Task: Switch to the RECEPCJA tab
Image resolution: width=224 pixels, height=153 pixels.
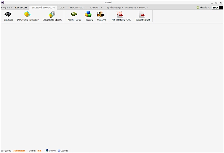Action: [x=21, y=7]
